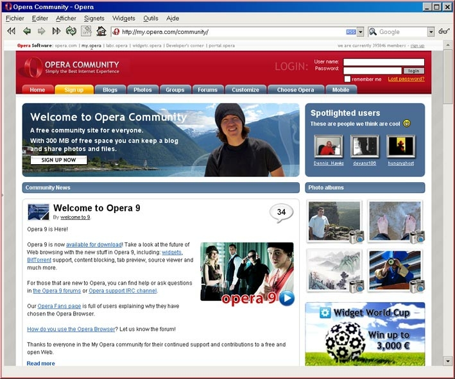
Task: Click the Google search field
Action: [402, 32]
